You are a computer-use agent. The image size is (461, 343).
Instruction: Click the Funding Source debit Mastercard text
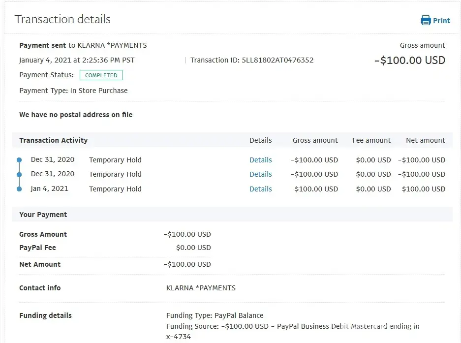point(293,326)
